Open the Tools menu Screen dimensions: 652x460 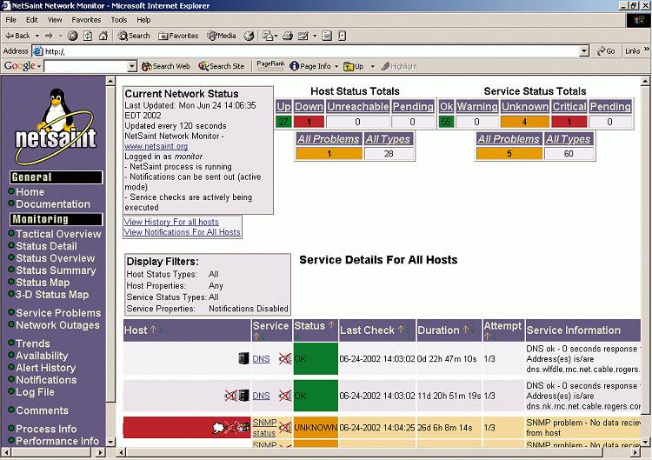(119, 19)
